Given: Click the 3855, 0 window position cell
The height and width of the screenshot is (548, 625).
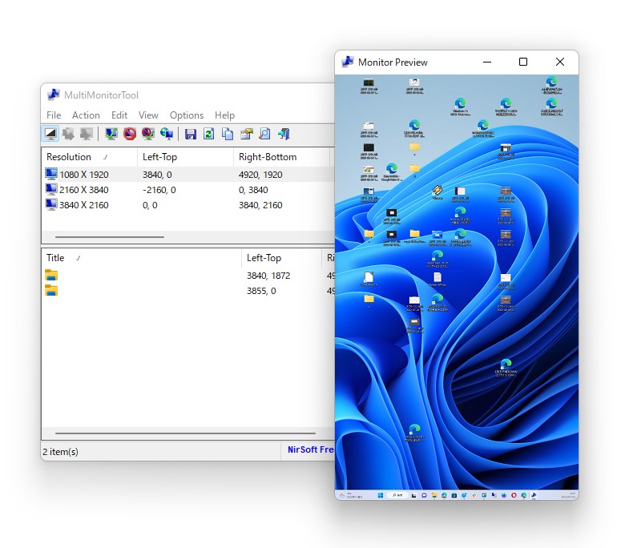Looking at the screenshot, I should pos(261,291).
